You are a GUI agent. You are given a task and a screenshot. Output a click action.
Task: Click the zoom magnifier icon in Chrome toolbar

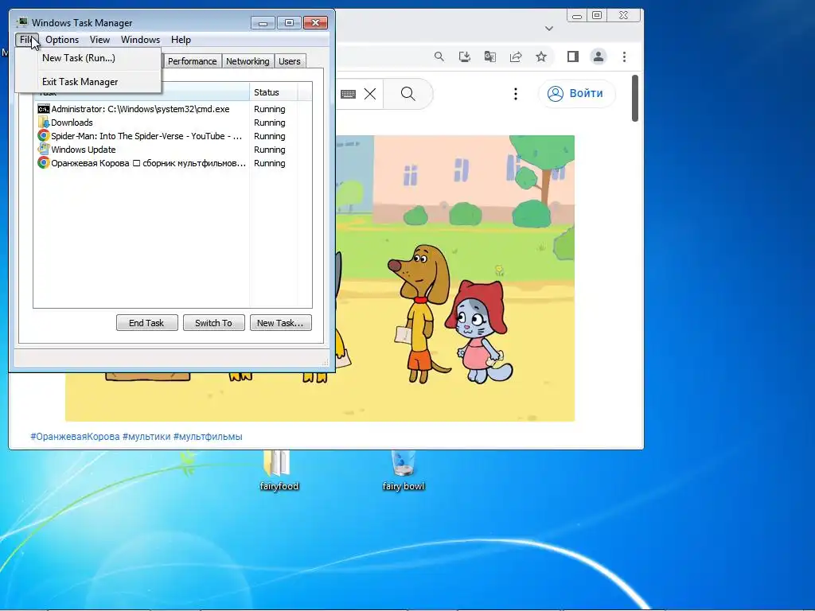pos(439,56)
